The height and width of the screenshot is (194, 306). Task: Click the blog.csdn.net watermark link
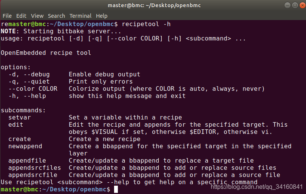257,187
